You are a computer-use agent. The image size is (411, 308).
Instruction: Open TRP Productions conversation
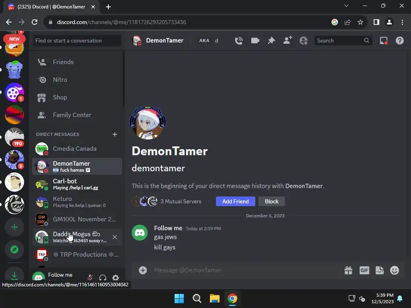coord(77,255)
